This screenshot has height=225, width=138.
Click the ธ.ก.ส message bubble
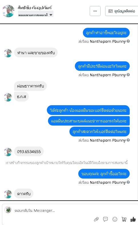pyautogui.click(x=21, y=97)
